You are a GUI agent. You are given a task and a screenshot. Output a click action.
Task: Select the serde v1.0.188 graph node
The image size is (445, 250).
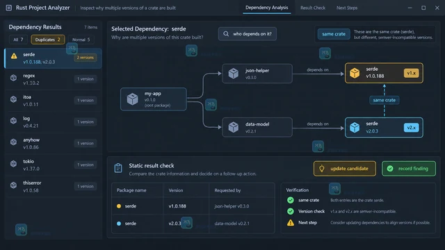pyautogui.click(x=384, y=73)
